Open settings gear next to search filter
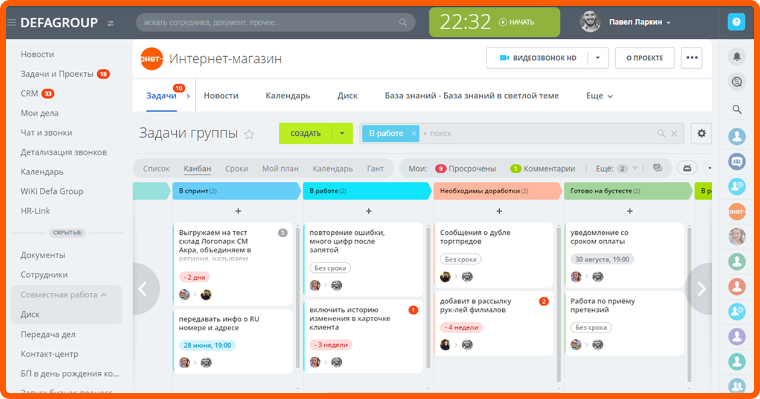This screenshot has height=399, width=760. tap(701, 133)
